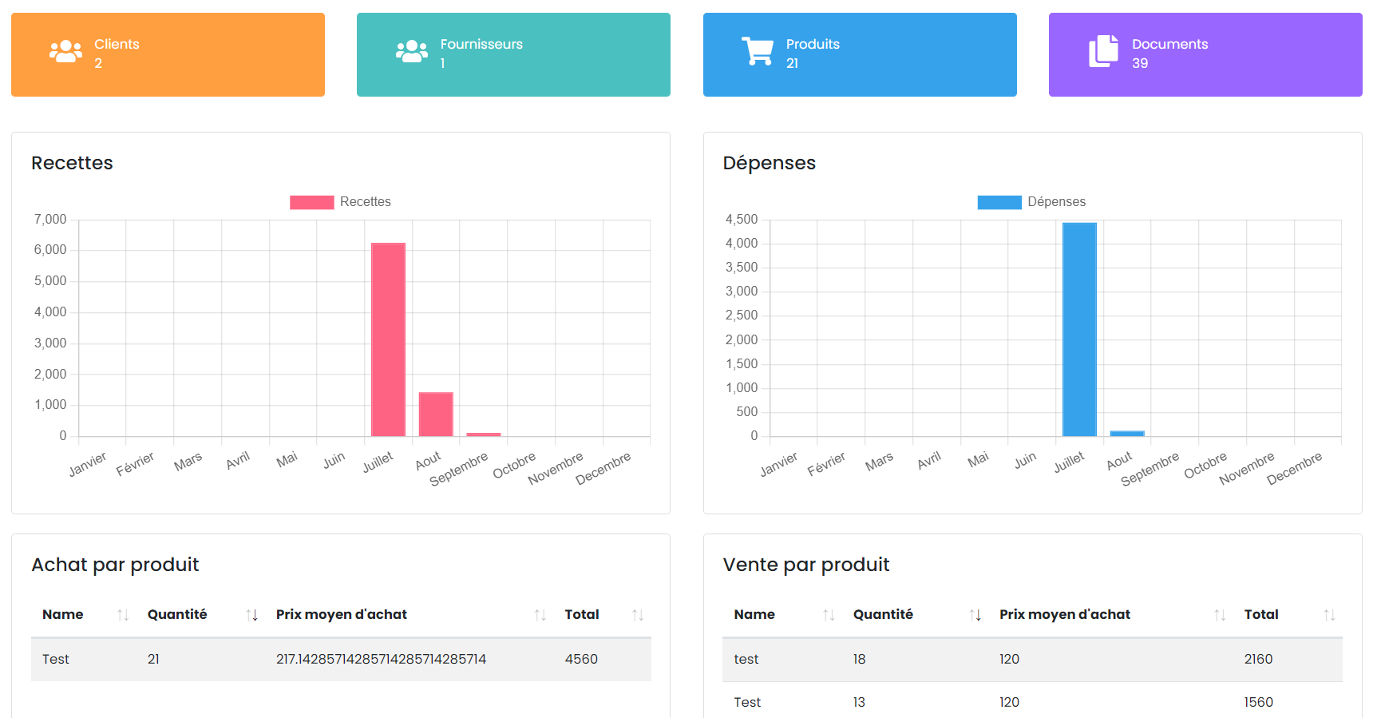Sort Achat table by Quantité arrows icon
This screenshot has height=718, width=1381.
[251, 615]
